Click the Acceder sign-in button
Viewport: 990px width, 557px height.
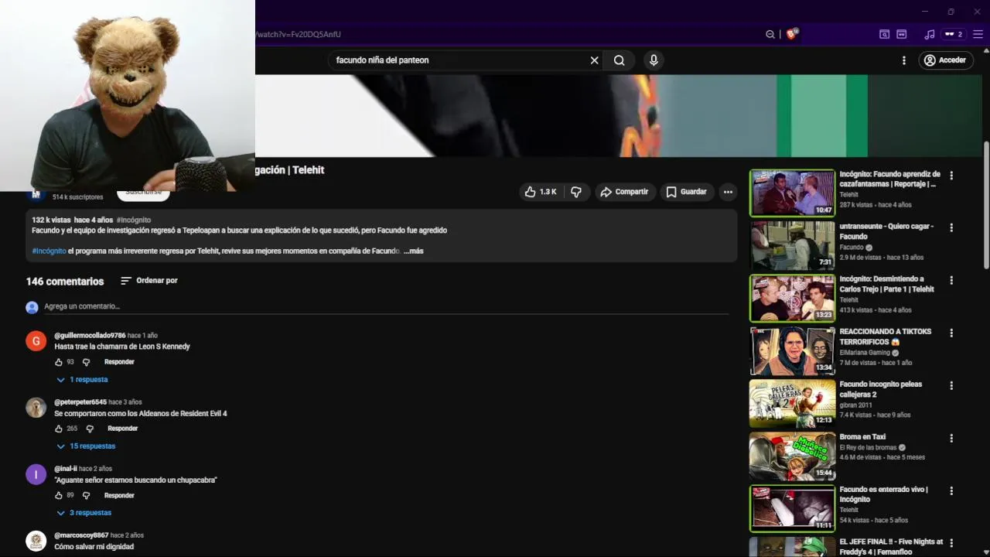coord(945,60)
